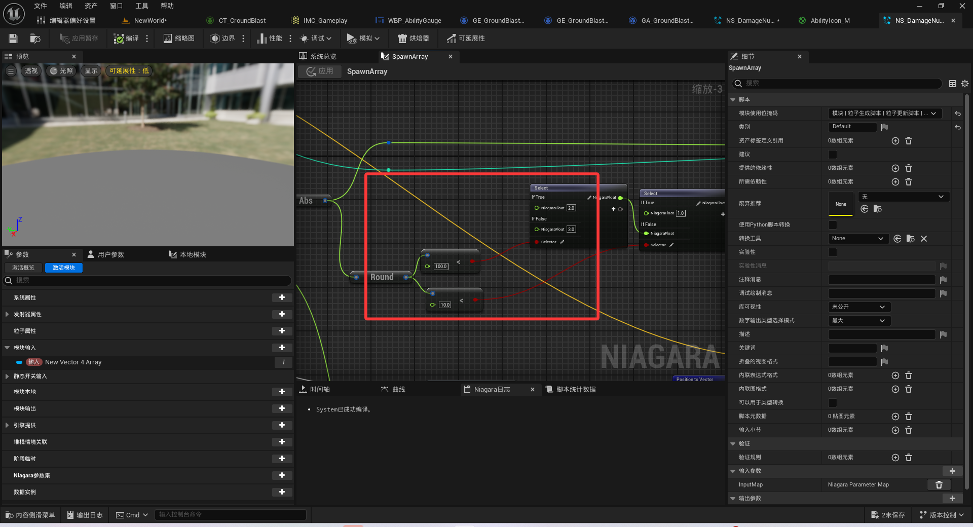Screen dimensions: 973x527
Task: Open the 版本控制 revision control menu
Action: tap(942, 515)
